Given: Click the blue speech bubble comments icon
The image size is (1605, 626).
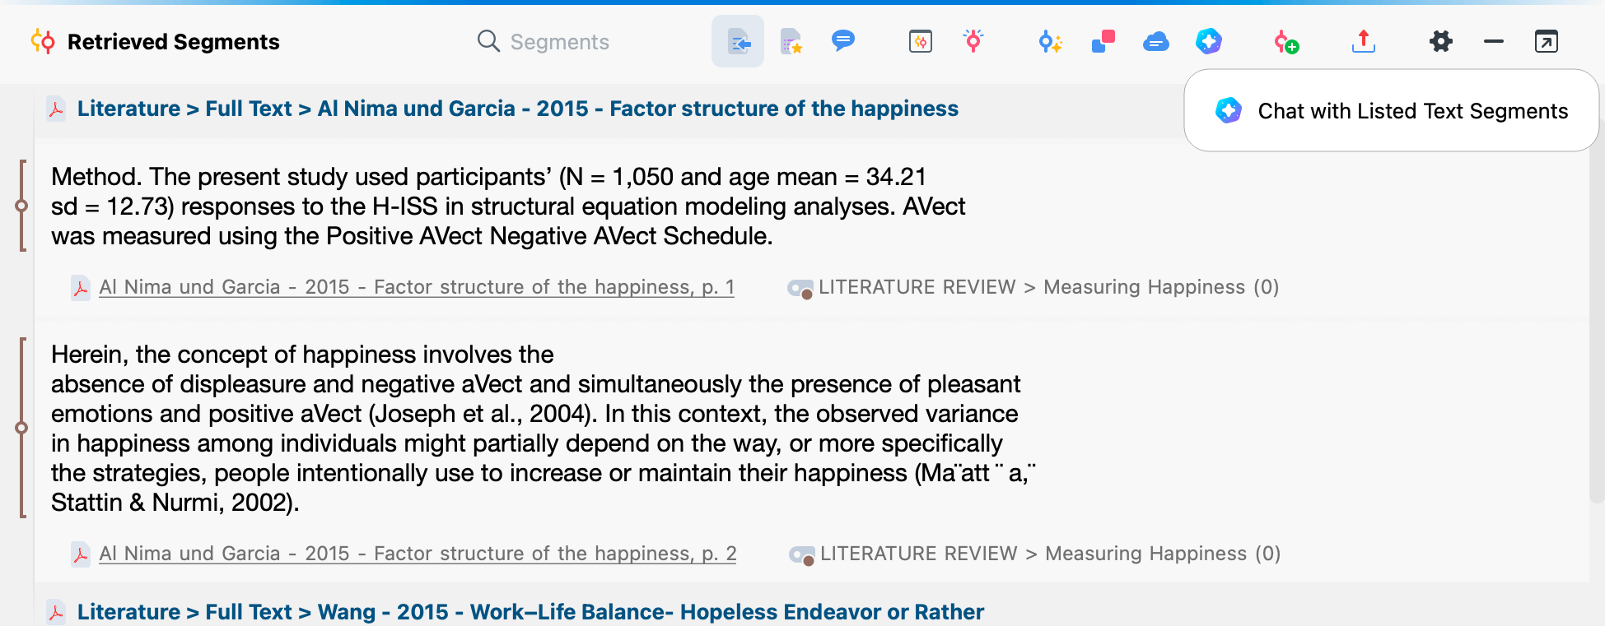Looking at the screenshot, I should coord(842,40).
